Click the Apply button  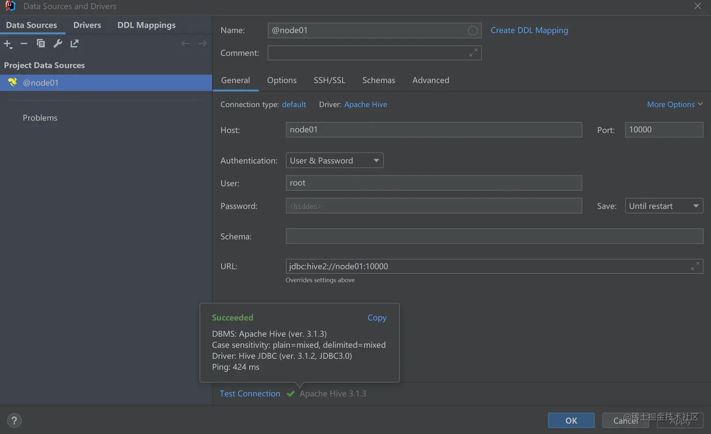pos(680,420)
